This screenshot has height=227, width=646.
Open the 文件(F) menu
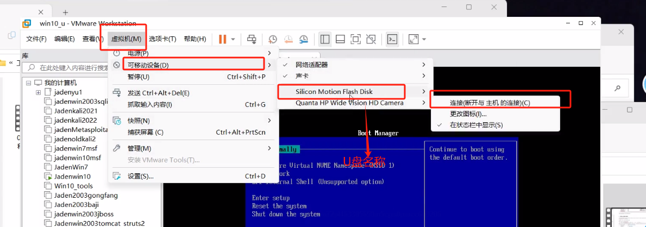coord(36,39)
